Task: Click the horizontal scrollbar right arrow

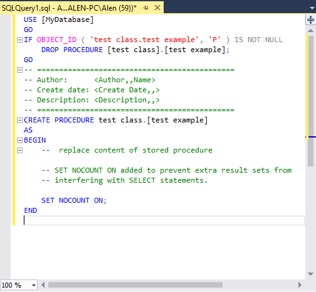Action: [300, 285]
